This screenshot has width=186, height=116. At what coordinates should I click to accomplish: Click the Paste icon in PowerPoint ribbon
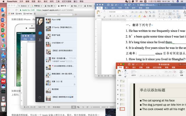(x=119, y=71)
